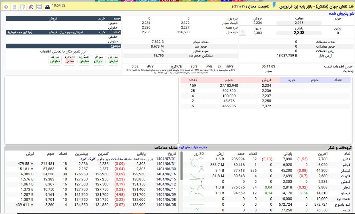
Task: Open the note icon in the top toolbar
Action: point(23,7)
